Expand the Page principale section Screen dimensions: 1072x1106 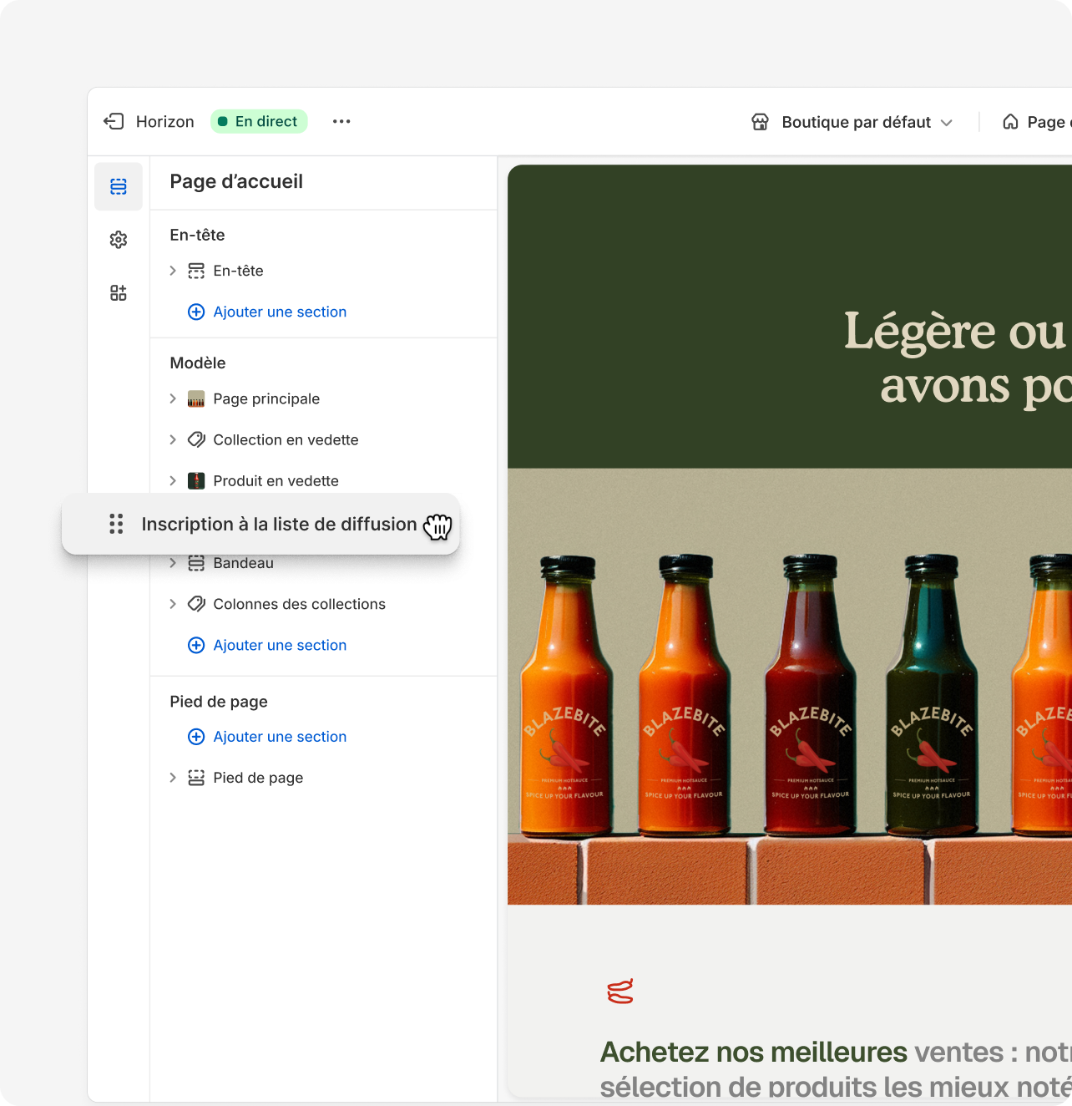[173, 398]
